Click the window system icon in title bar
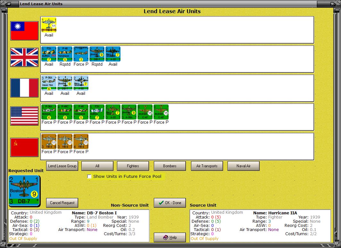This screenshot has width=341, height=248. point(9,4)
